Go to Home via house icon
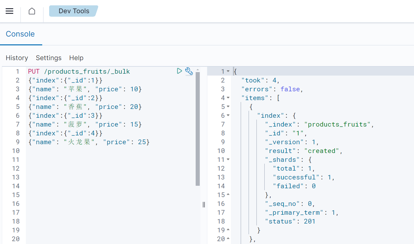 coord(32,11)
